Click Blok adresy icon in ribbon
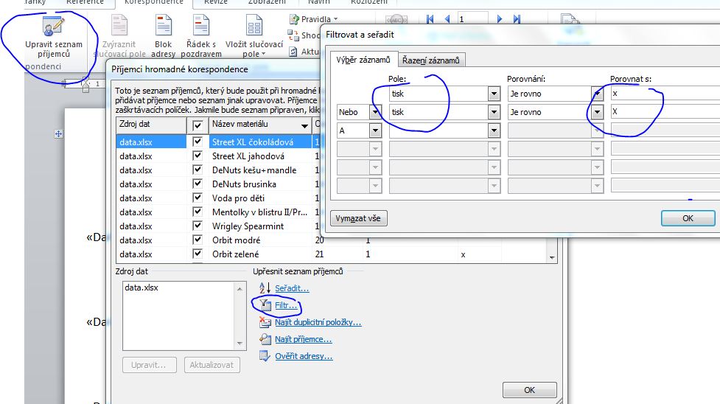This screenshot has height=404, width=720. tap(163, 26)
